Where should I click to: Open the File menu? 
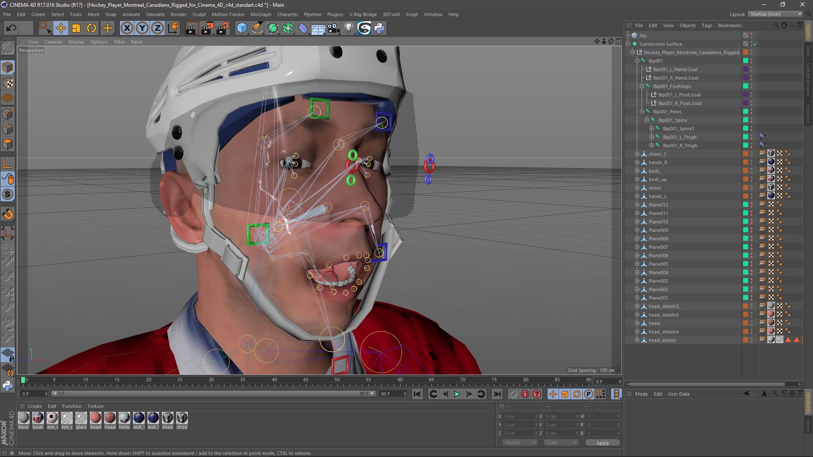click(7, 14)
